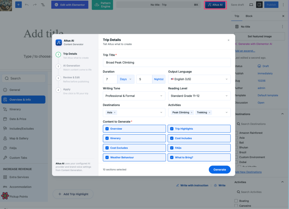Click the Date & Price calendar icon
This screenshot has height=209, width=289.
(x=5, y=119)
